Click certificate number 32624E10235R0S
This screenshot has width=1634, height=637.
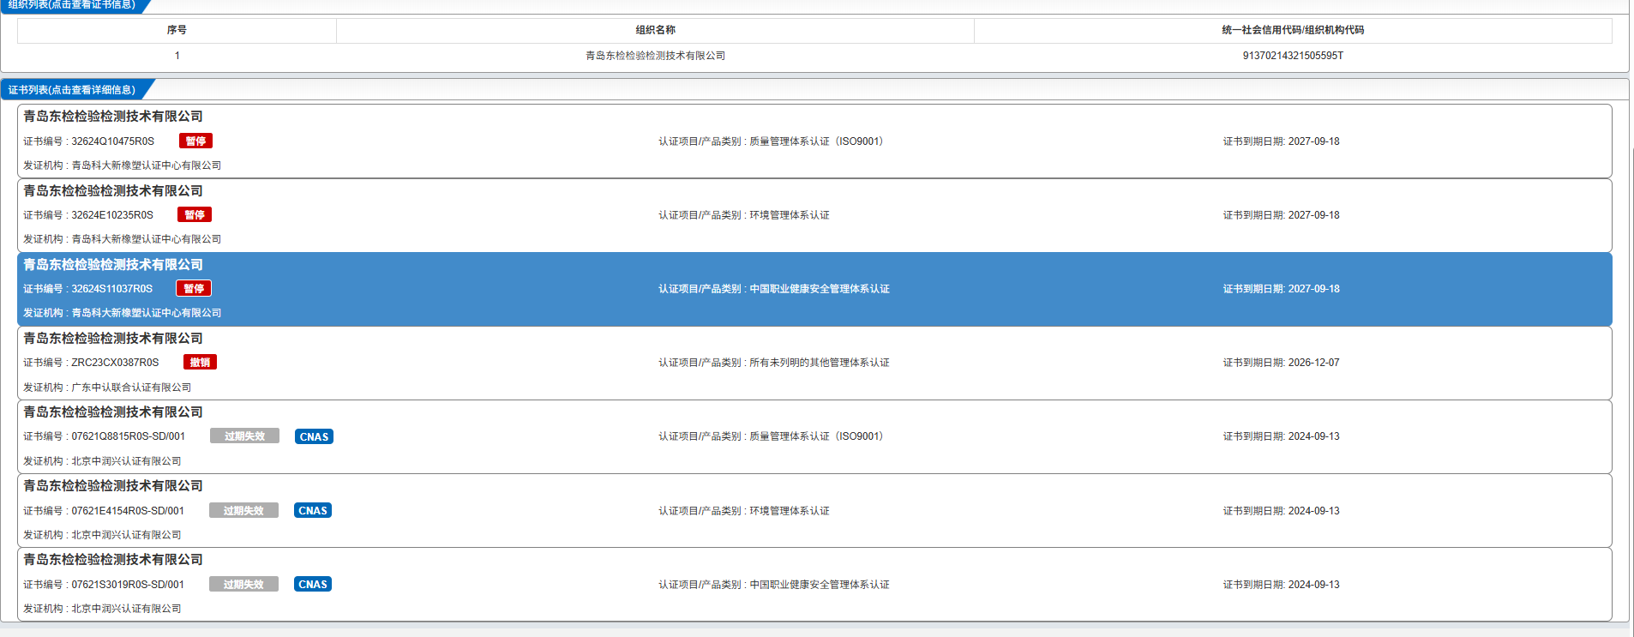pos(112,215)
